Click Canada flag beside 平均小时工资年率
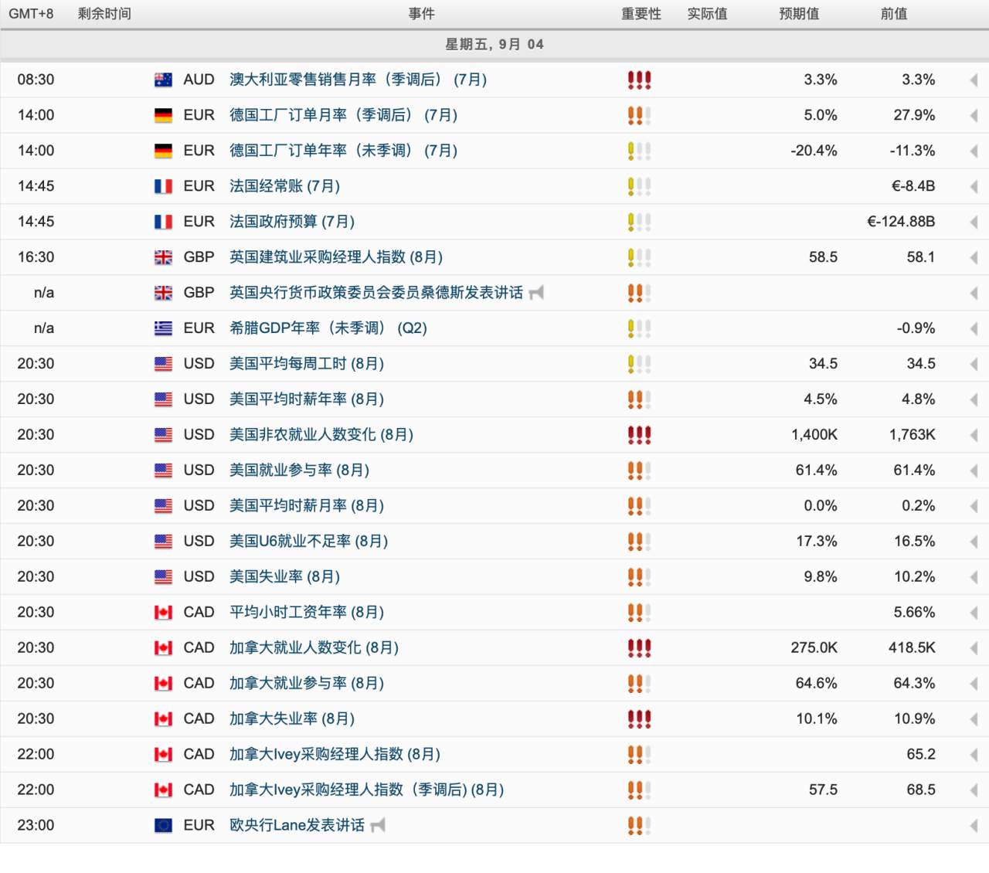The image size is (989, 873). [x=163, y=613]
